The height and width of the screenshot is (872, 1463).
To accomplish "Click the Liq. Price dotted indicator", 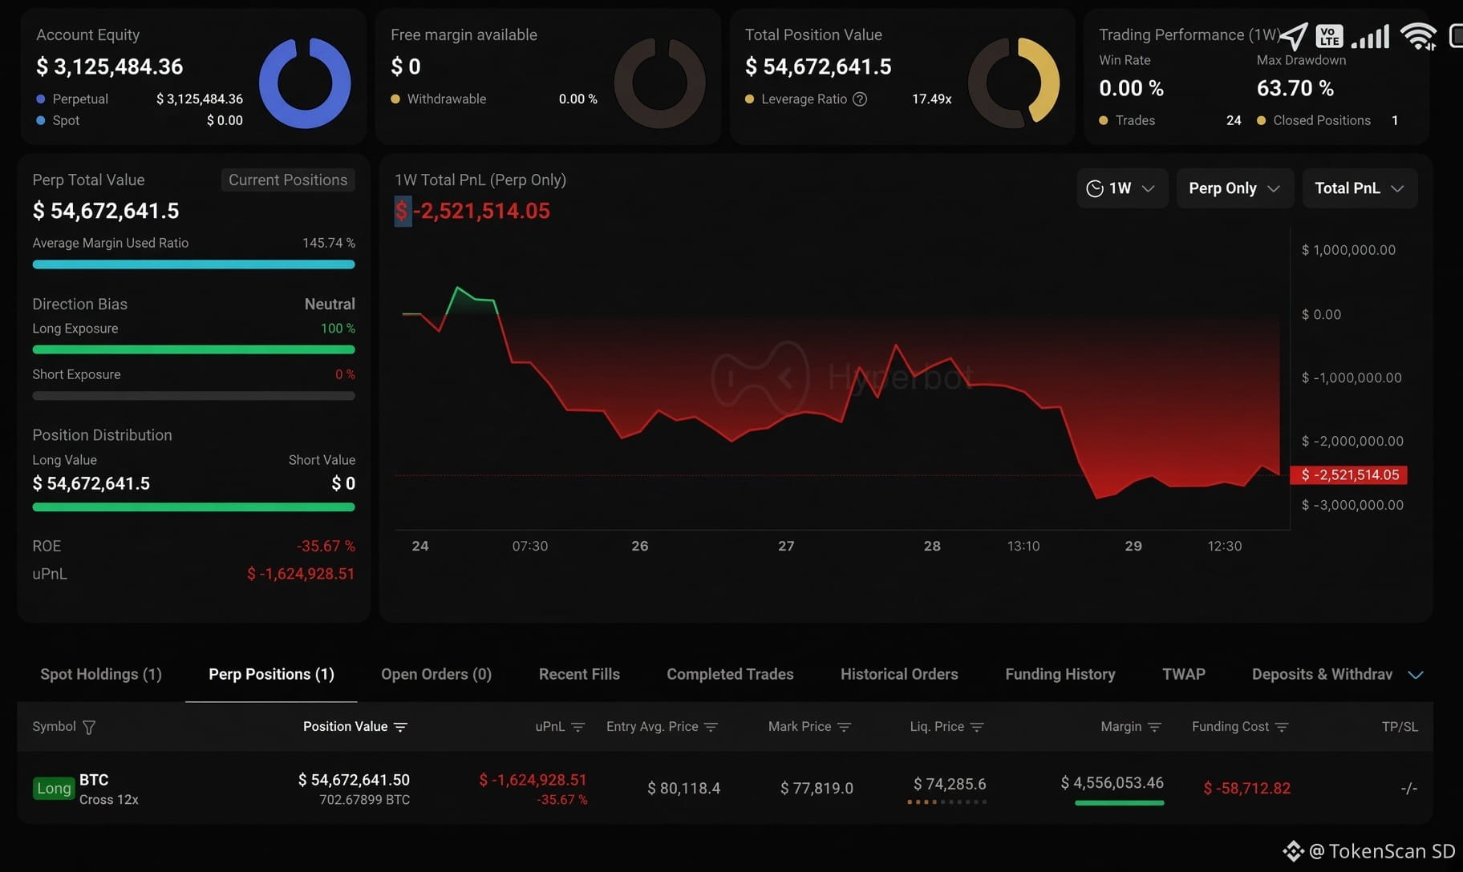I will click(x=947, y=801).
